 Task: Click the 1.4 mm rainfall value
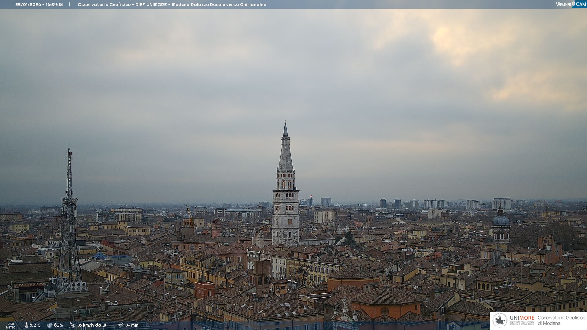(131, 325)
